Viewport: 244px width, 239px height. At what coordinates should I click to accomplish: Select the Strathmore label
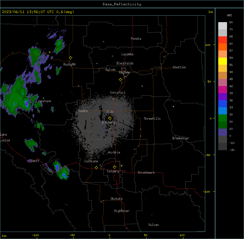tap(146, 173)
